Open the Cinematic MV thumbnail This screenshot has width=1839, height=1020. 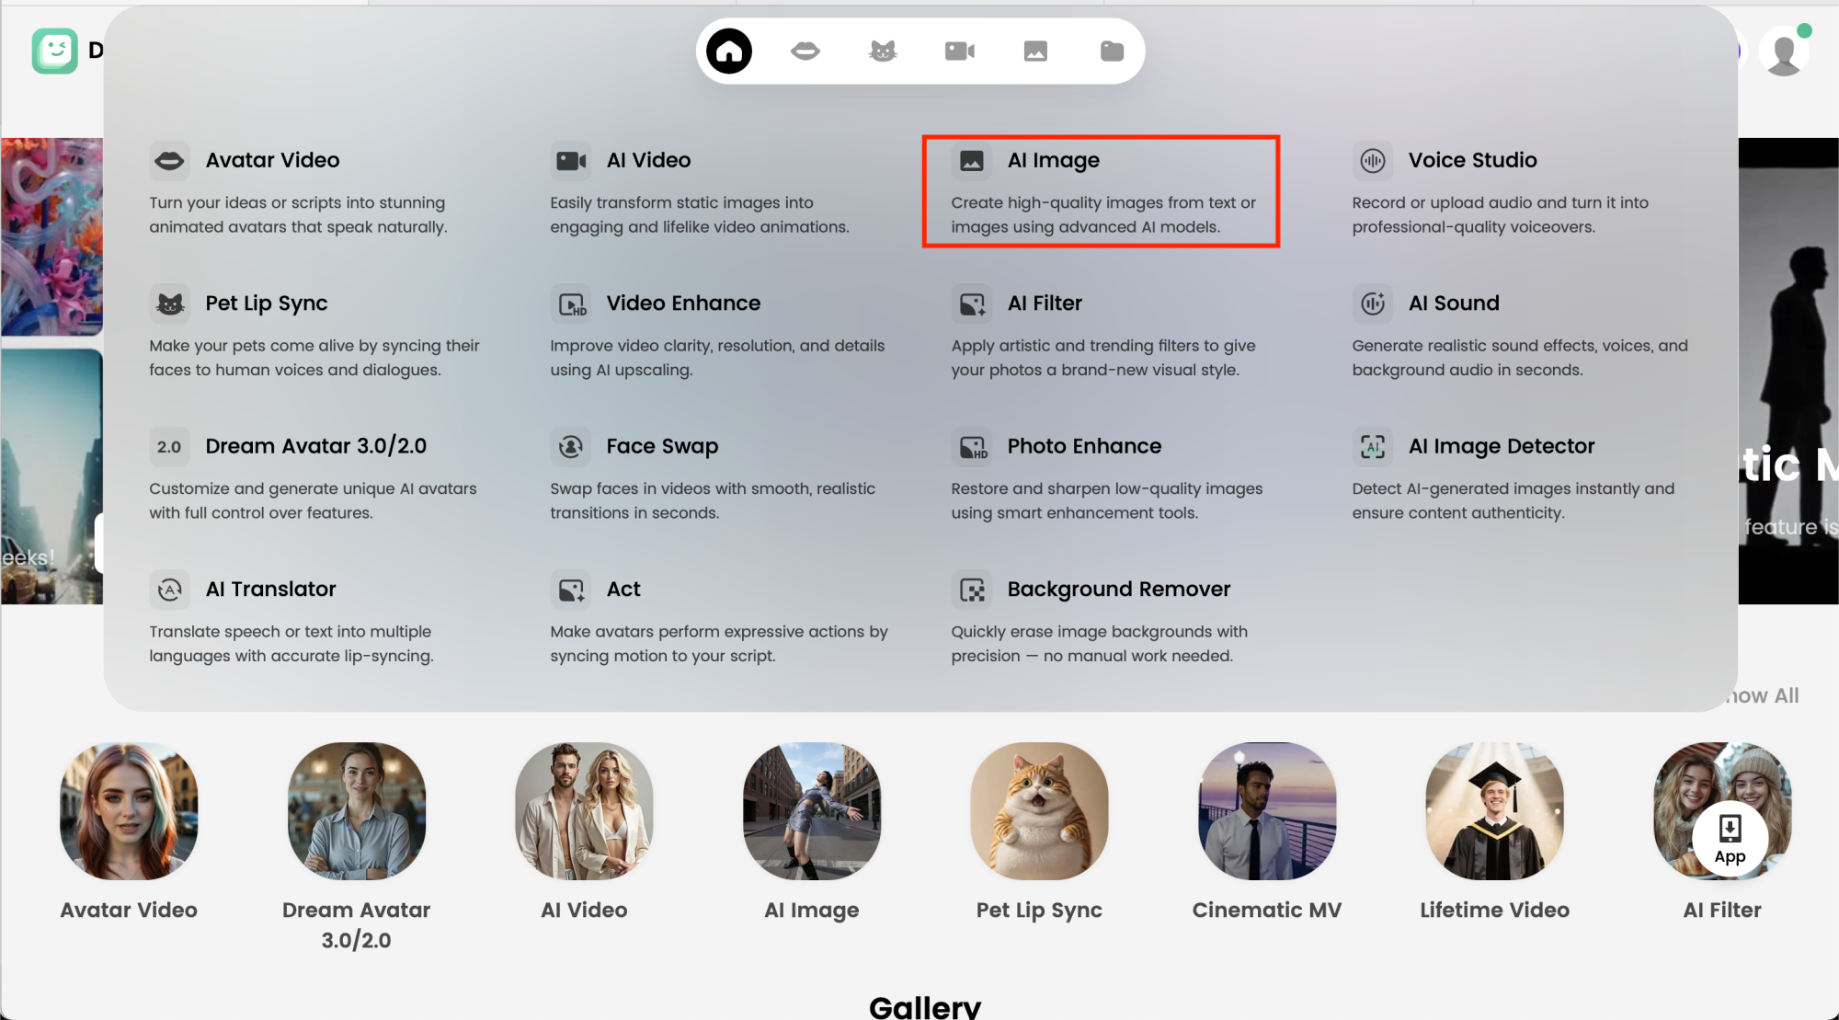1266,811
